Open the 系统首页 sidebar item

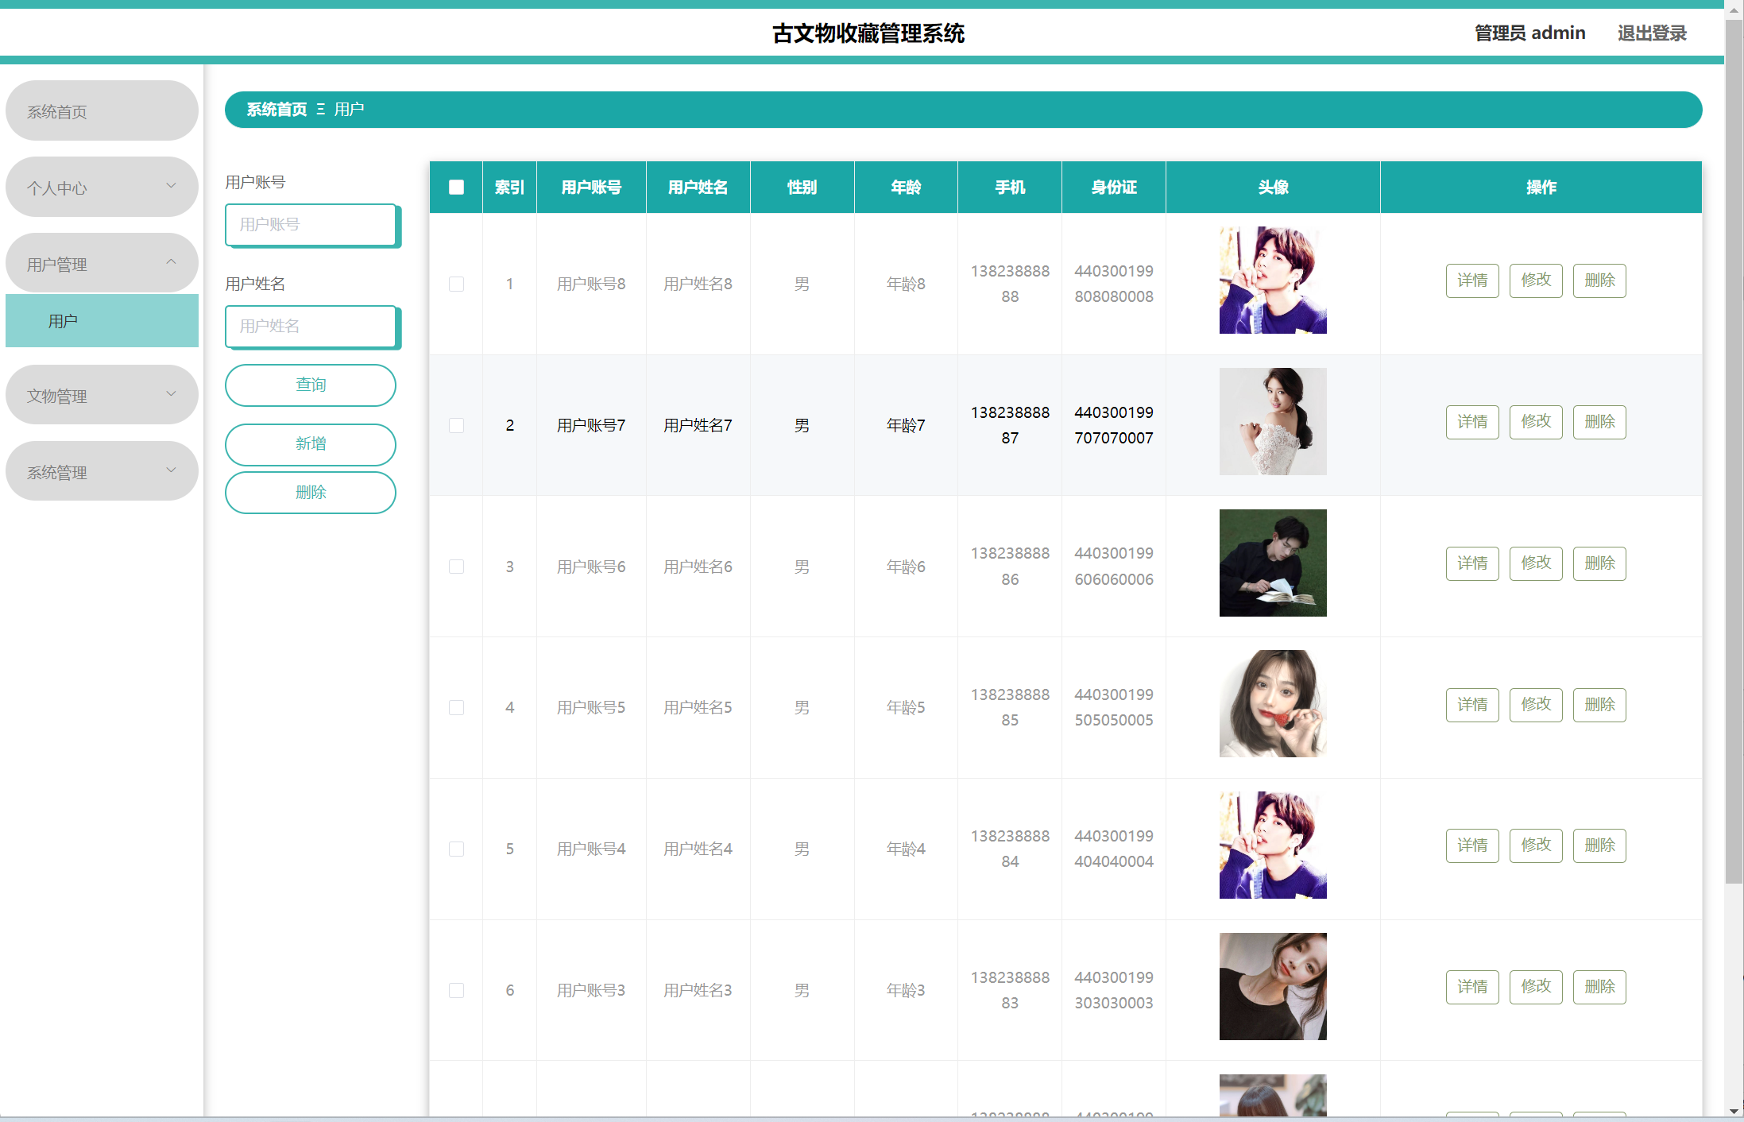point(102,111)
